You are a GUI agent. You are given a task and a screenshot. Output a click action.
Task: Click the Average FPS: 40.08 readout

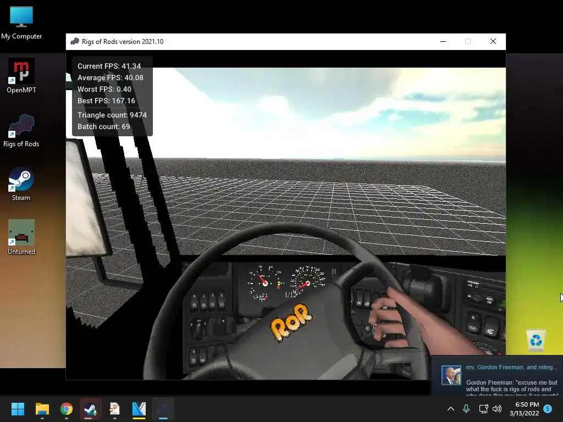(x=110, y=77)
